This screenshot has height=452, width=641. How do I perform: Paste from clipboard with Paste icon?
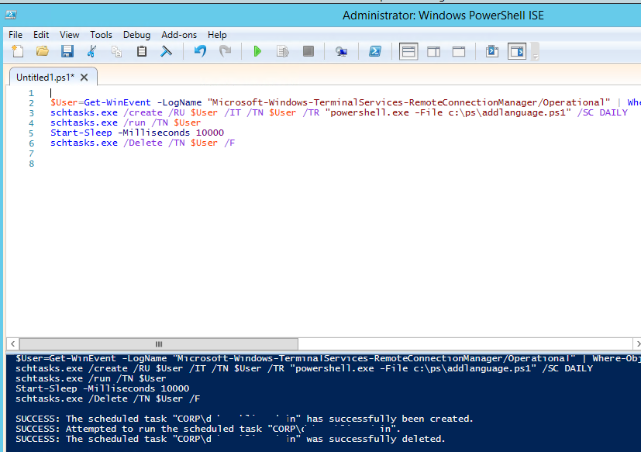tap(141, 51)
